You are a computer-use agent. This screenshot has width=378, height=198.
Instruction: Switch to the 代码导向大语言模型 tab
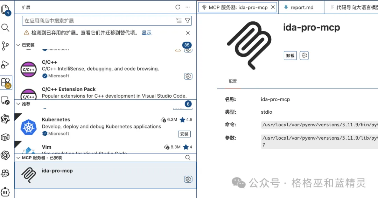[352, 7]
